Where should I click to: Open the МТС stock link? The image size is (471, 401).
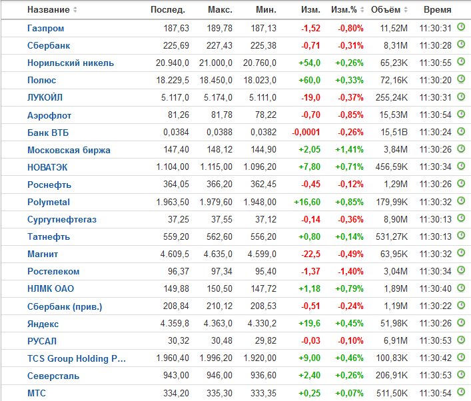pos(37,393)
